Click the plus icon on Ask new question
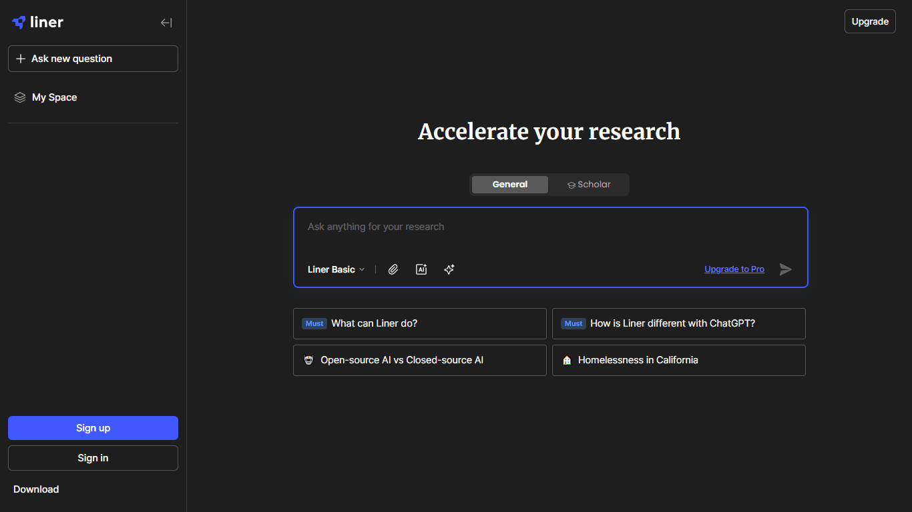The height and width of the screenshot is (512, 912). (x=21, y=58)
